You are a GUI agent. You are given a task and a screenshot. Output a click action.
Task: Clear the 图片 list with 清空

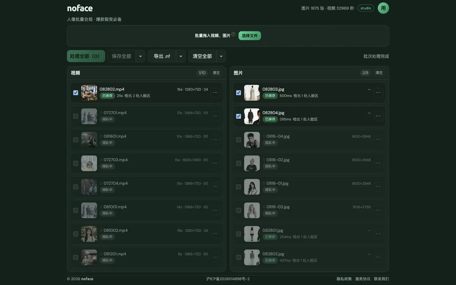click(x=379, y=73)
